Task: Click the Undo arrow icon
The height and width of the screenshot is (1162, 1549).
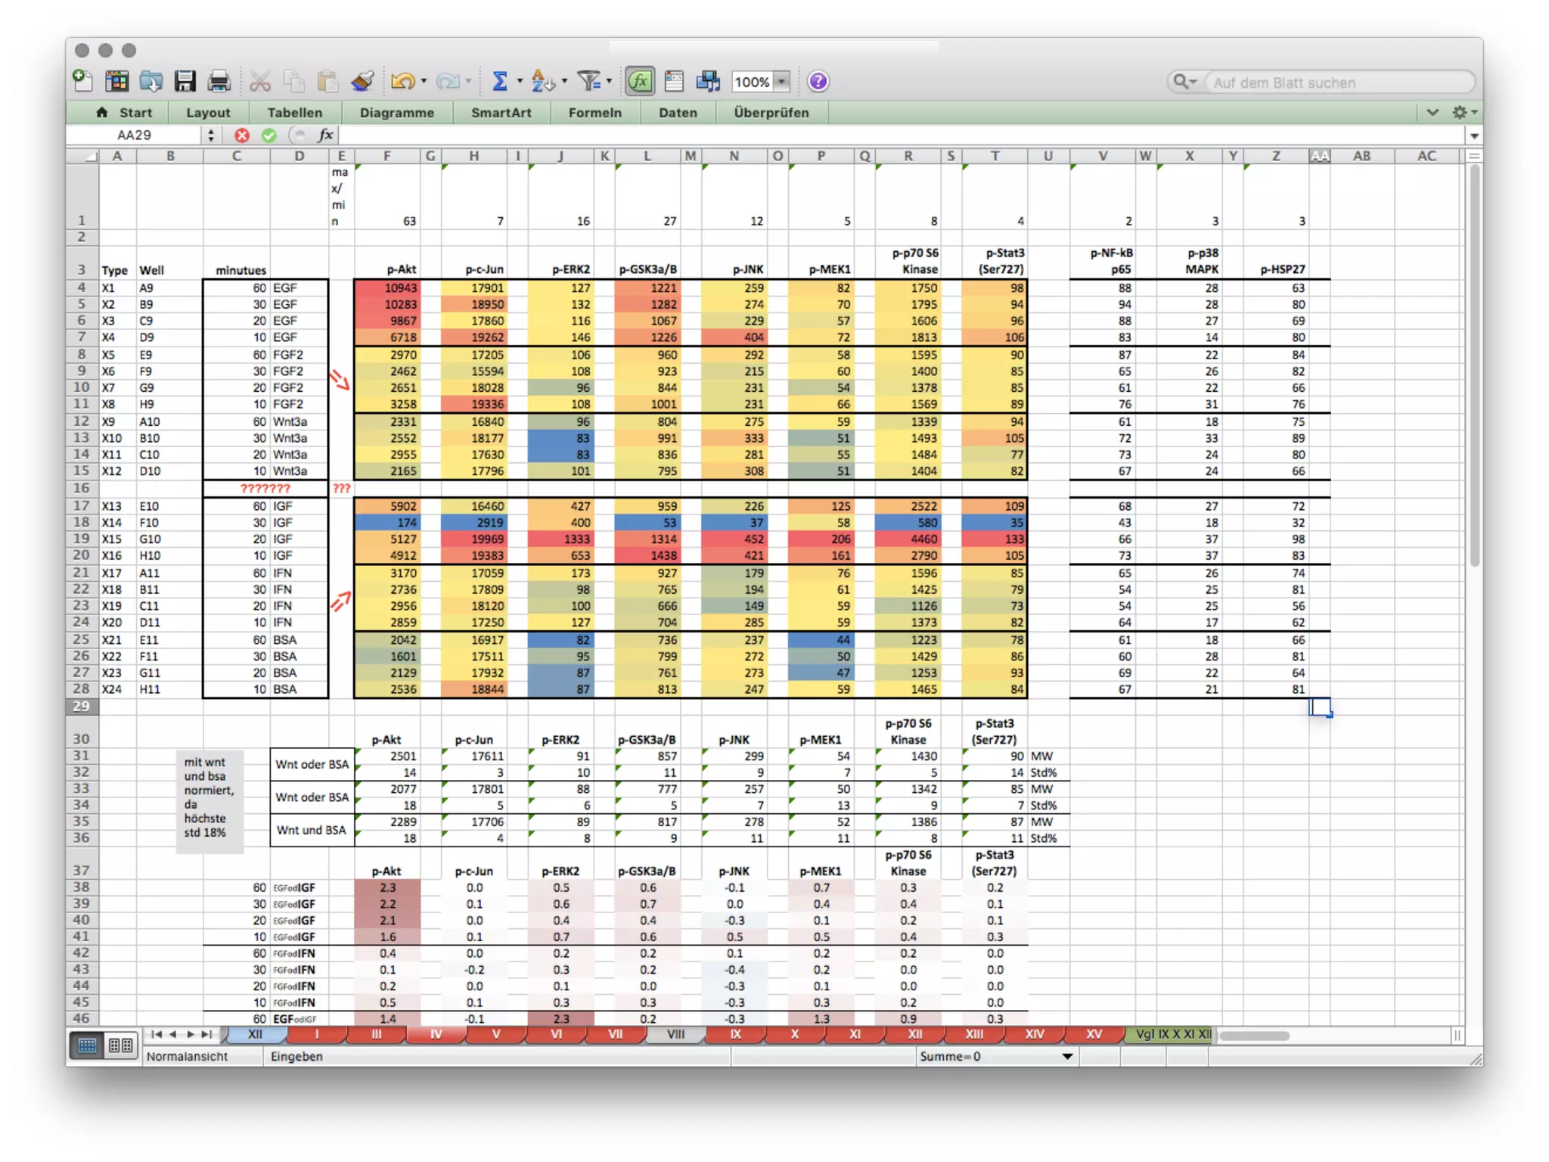Action: 402,81
